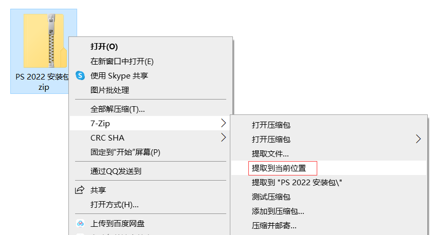Click 测试压缩包 in the submenu
Viewport: 436px width, 235px height.
271,197
